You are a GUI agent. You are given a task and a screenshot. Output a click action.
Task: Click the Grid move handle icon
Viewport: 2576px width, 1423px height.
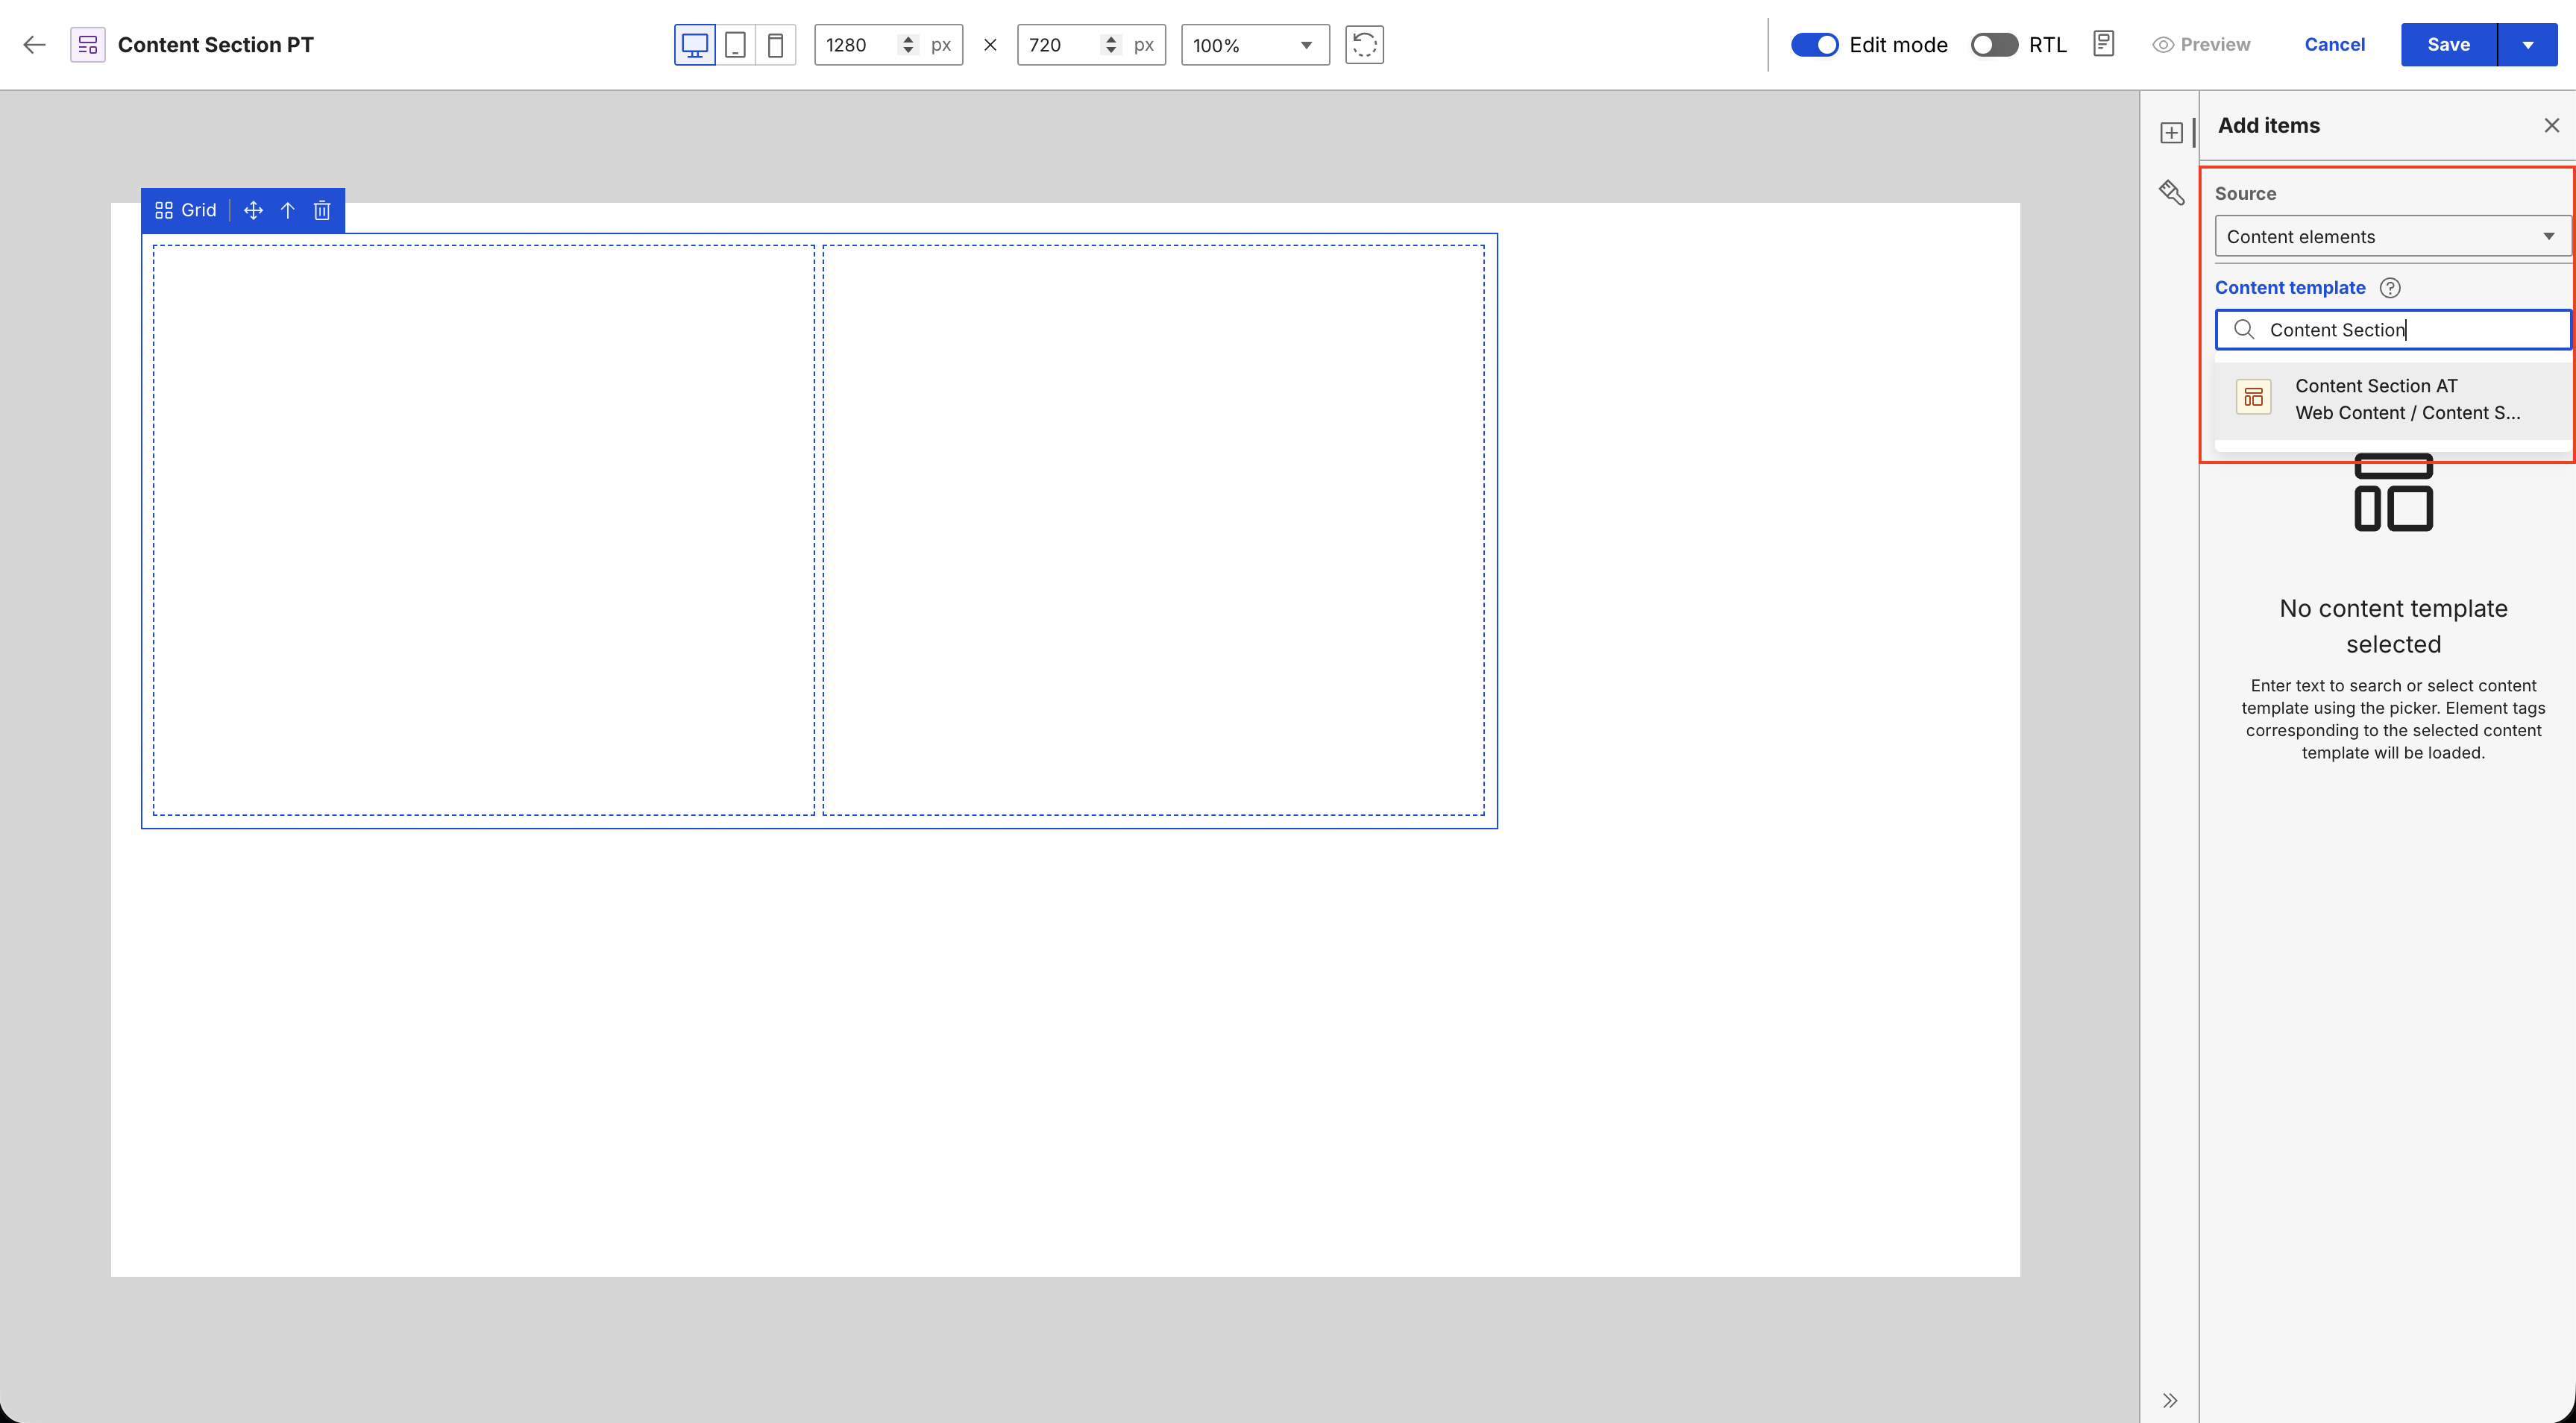click(253, 210)
